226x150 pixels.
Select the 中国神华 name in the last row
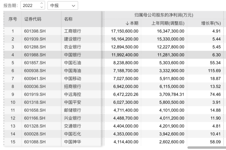pyautogui.click(x=72, y=141)
